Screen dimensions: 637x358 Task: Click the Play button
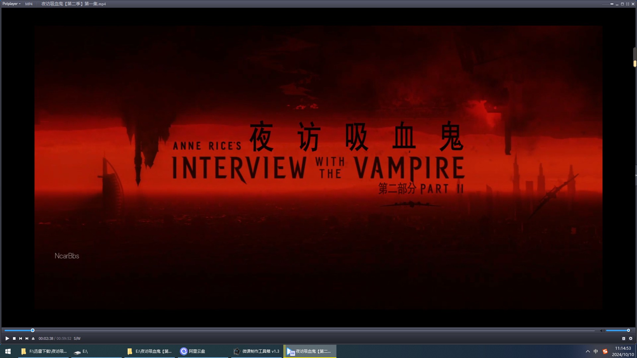coord(7,338)
